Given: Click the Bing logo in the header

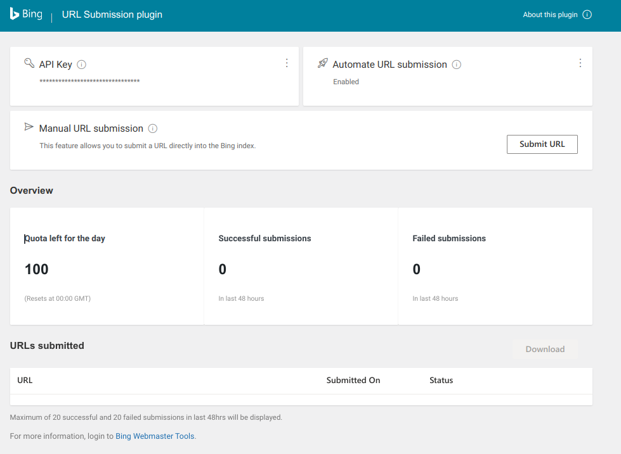Looking at the screenshot, I should click(26, 14).
